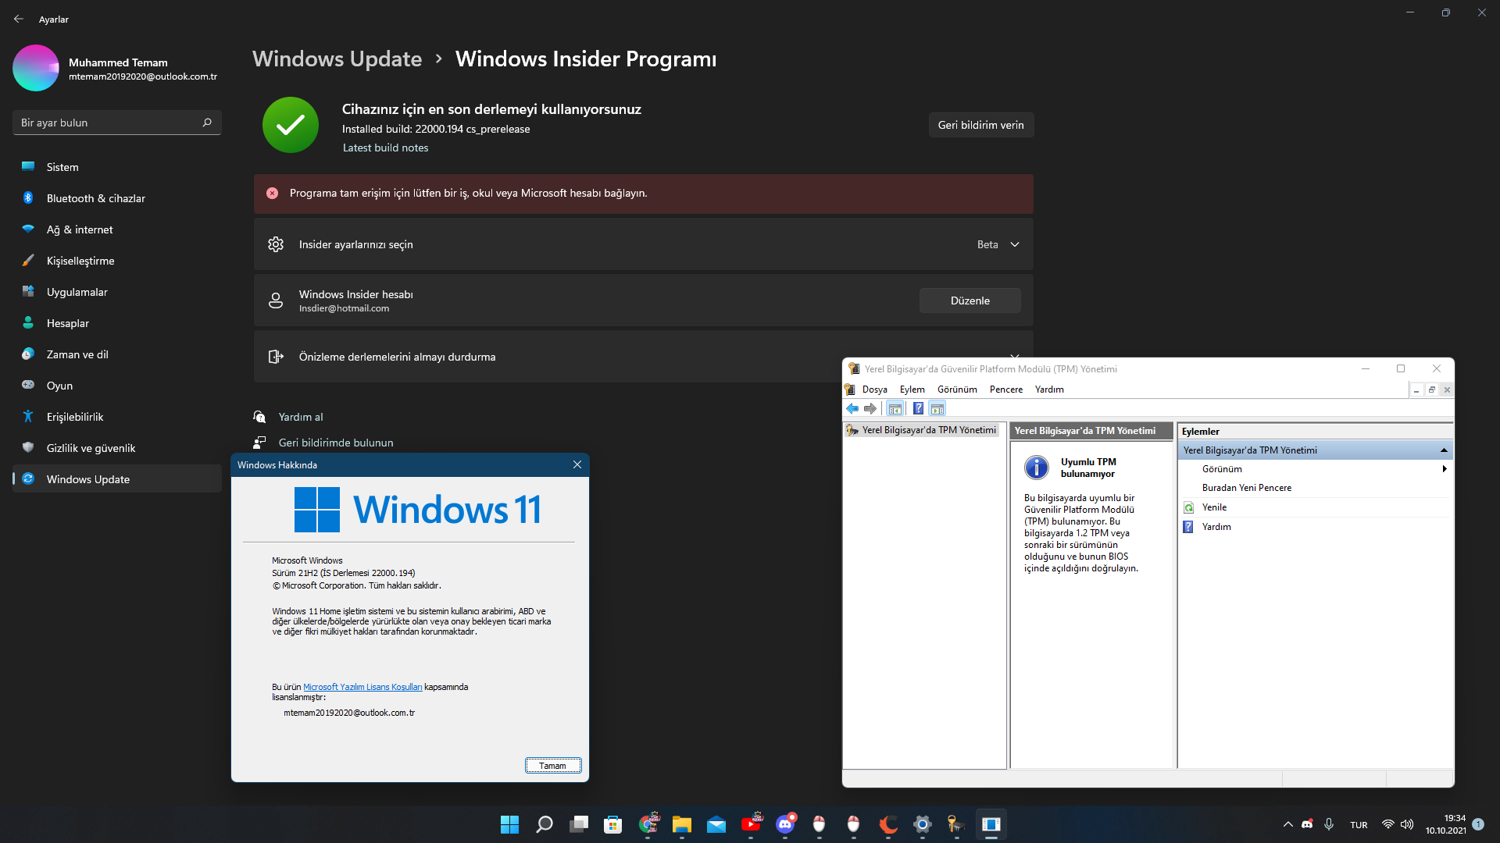Click the Bir ayar bulun search field

click(105, 123)
